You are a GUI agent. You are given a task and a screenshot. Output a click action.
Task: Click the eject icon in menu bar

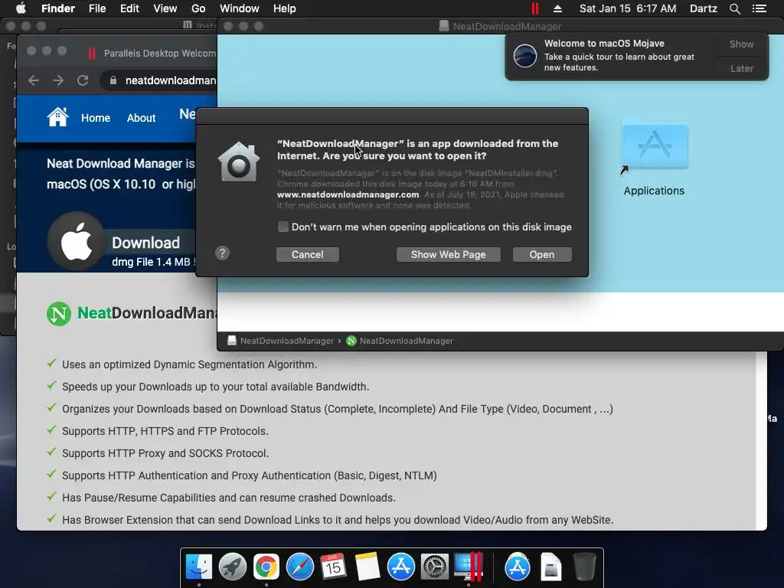coord(557,8)
